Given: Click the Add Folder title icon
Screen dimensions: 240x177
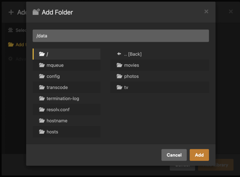Looking at the screenshot, I should click(36, 12).
